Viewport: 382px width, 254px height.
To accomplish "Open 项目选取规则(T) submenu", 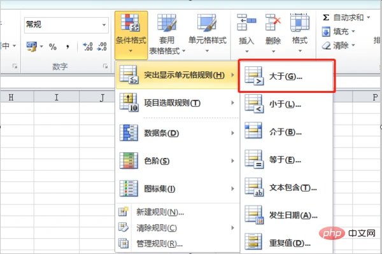I will (177, 103).
